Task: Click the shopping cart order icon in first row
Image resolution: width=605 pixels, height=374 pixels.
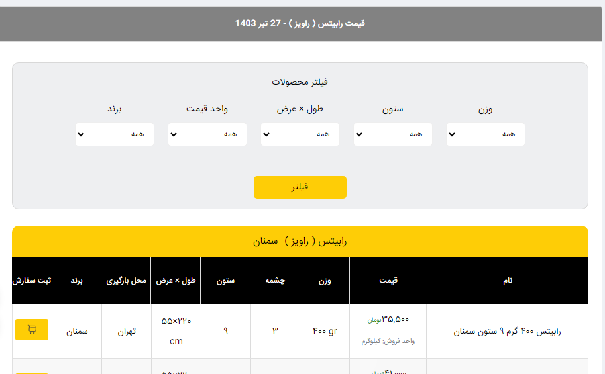Action: (32, 329)
